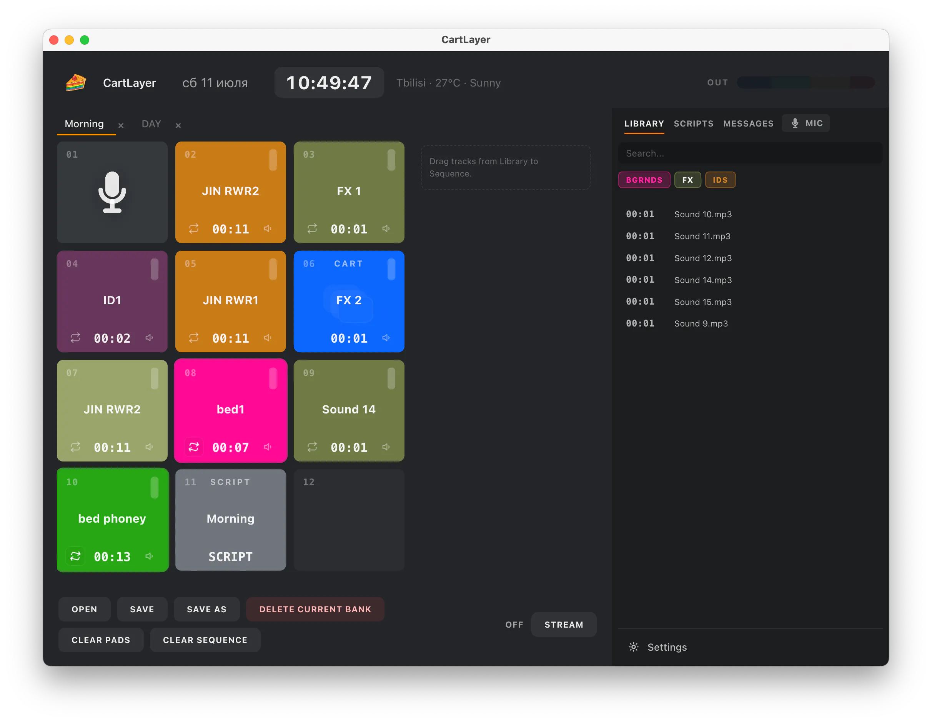Close the DAY bank tab
932x723 pixels.
[x=178, y=125]
